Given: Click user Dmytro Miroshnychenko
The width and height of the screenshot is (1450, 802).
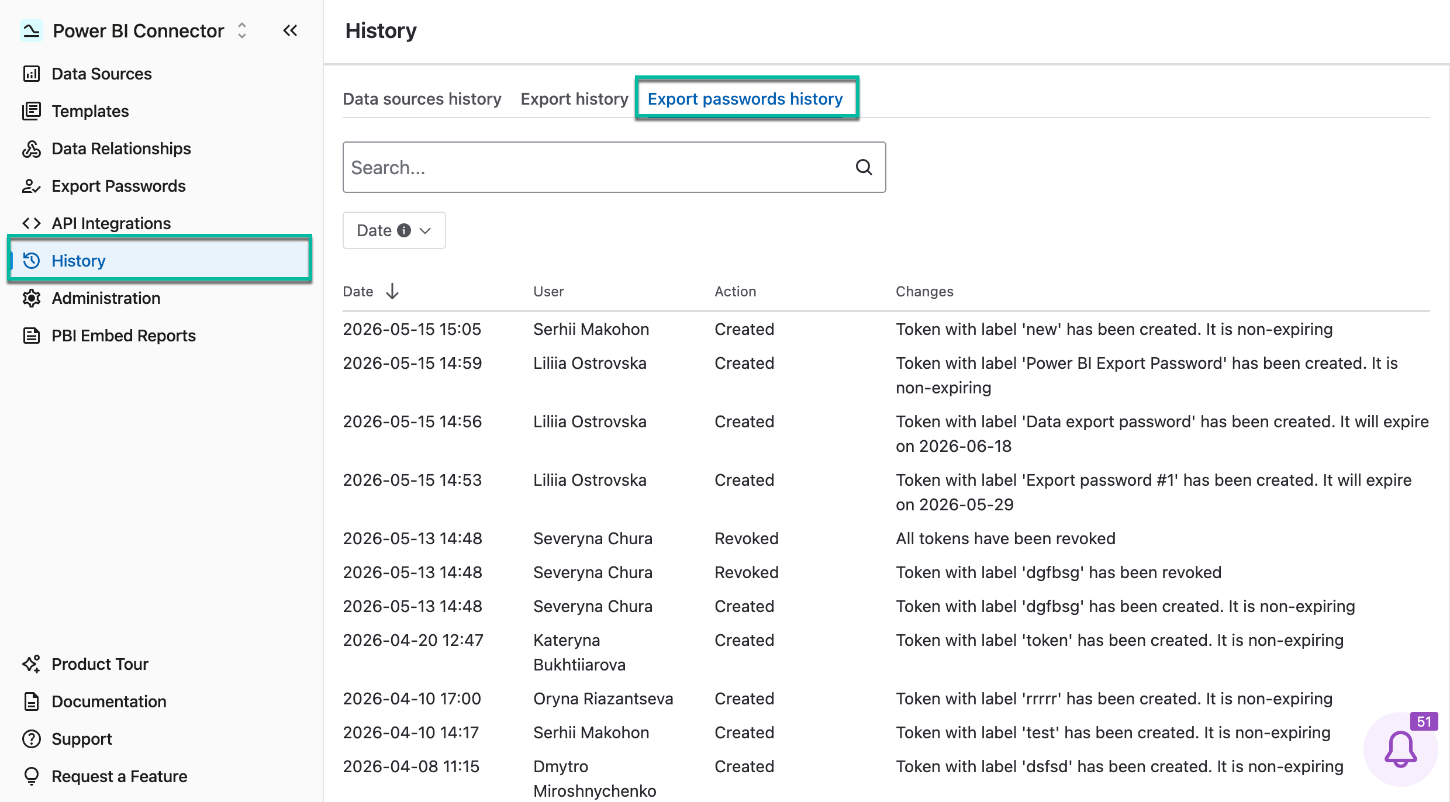Looking at the screenshot, I should click(595, 779).
